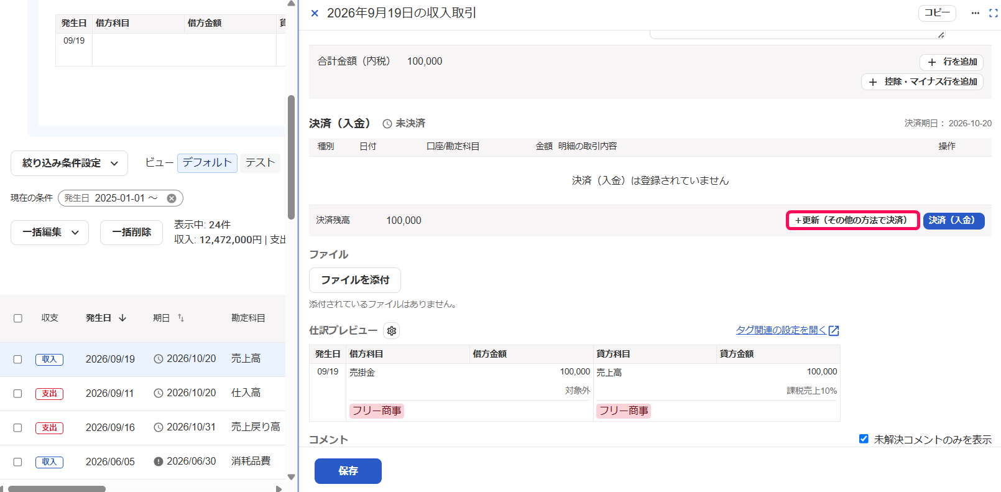Click plus icon on 控除・マイナス行を追加
Viewport: 1001px width, 492px height.
(x=873, y=82)
